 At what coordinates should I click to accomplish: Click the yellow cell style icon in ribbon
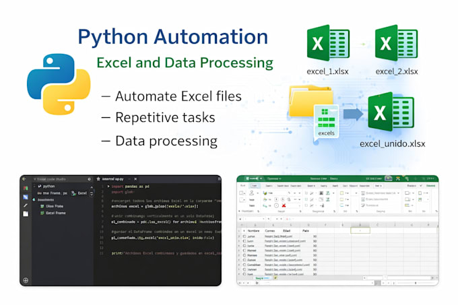click(341, 193)
